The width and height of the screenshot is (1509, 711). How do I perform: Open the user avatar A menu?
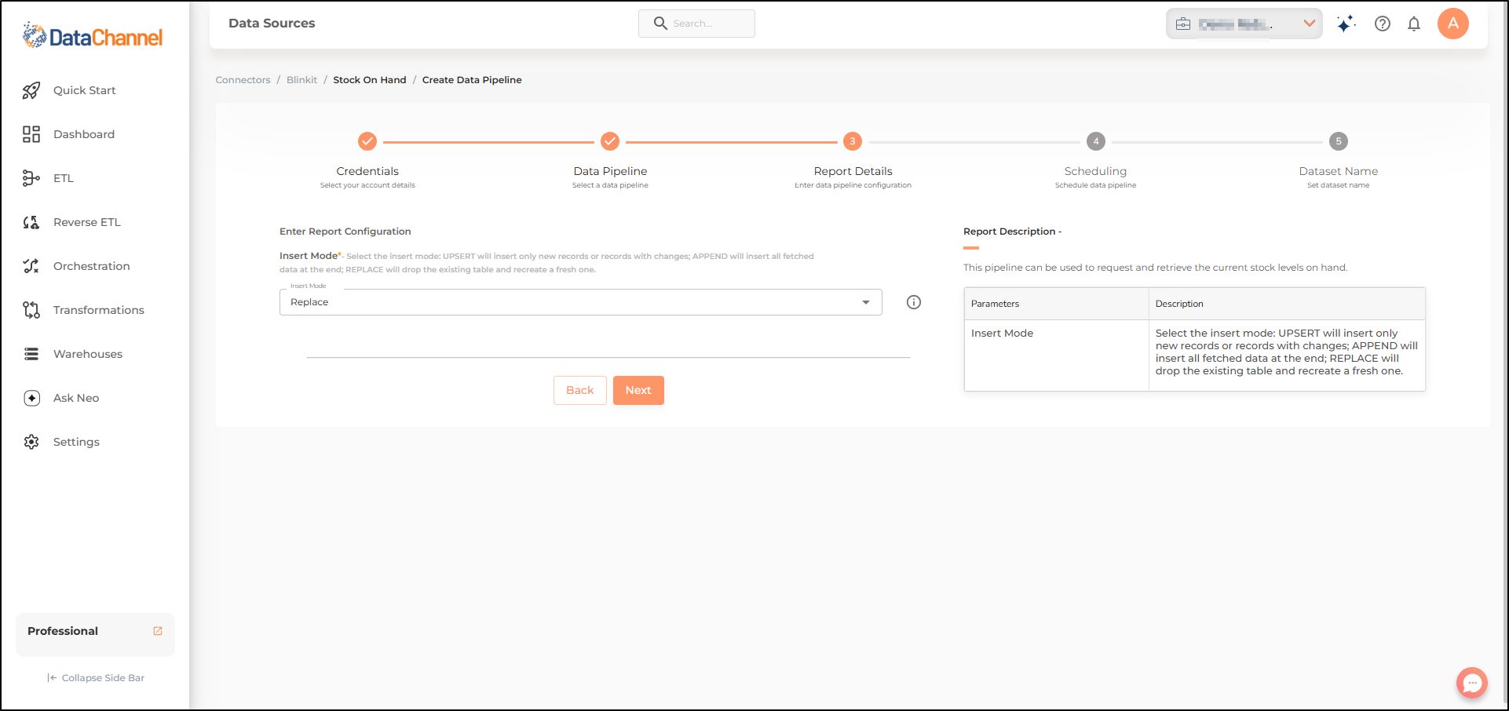tap(1453, 24)
